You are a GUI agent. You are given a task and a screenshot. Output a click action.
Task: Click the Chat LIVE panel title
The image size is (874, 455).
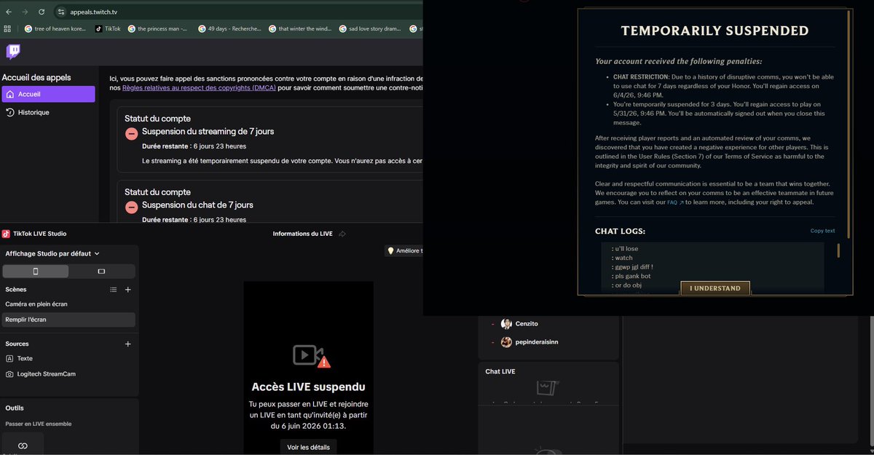500,371
